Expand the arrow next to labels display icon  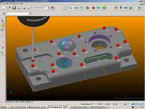tap(101, 8)
